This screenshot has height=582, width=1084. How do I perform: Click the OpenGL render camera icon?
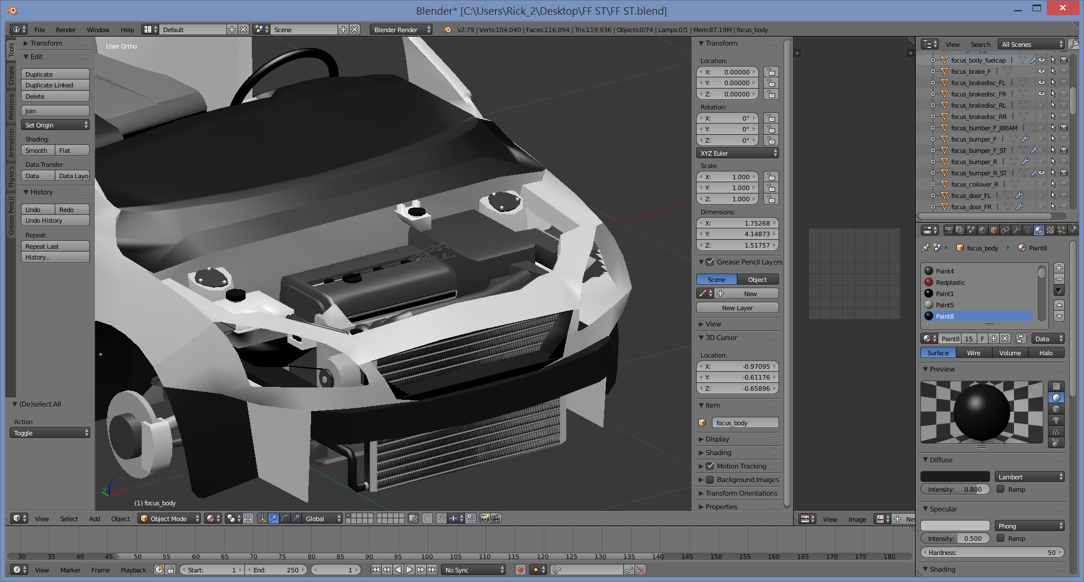(x=484, y=518)
